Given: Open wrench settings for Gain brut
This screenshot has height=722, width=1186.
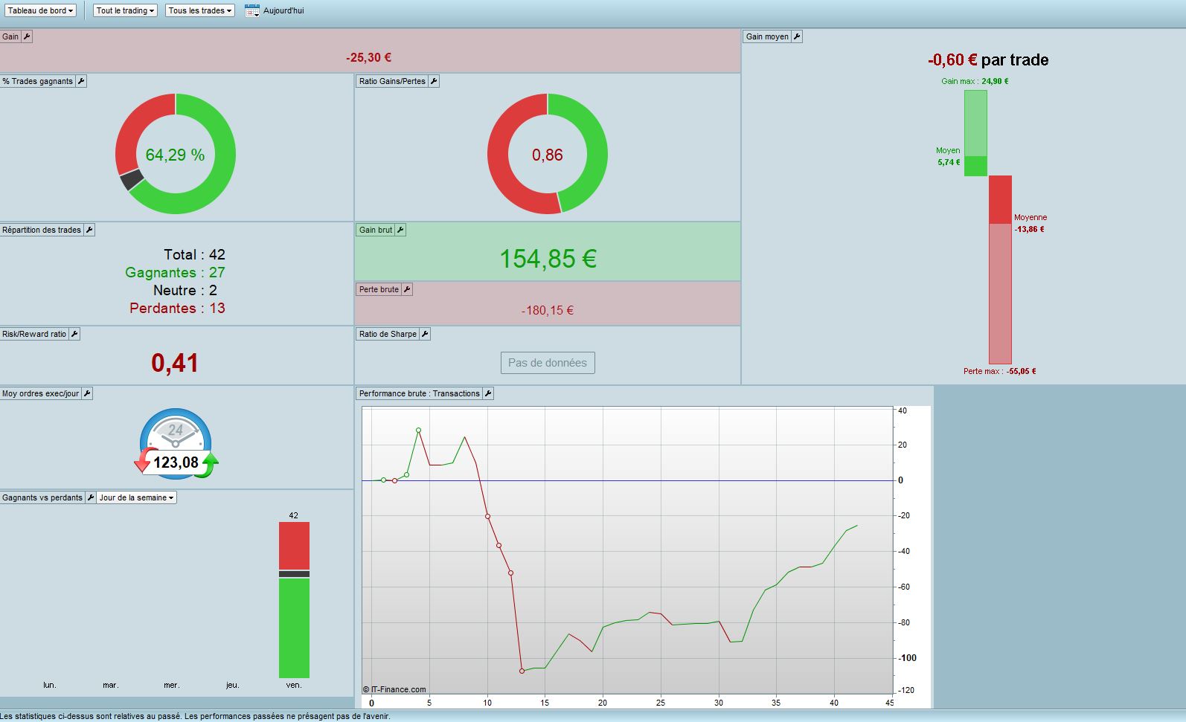Looking at the screenshot, I should coord(400,230).
